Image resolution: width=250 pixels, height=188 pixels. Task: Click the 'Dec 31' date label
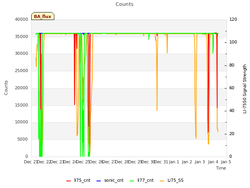(161, 162)
